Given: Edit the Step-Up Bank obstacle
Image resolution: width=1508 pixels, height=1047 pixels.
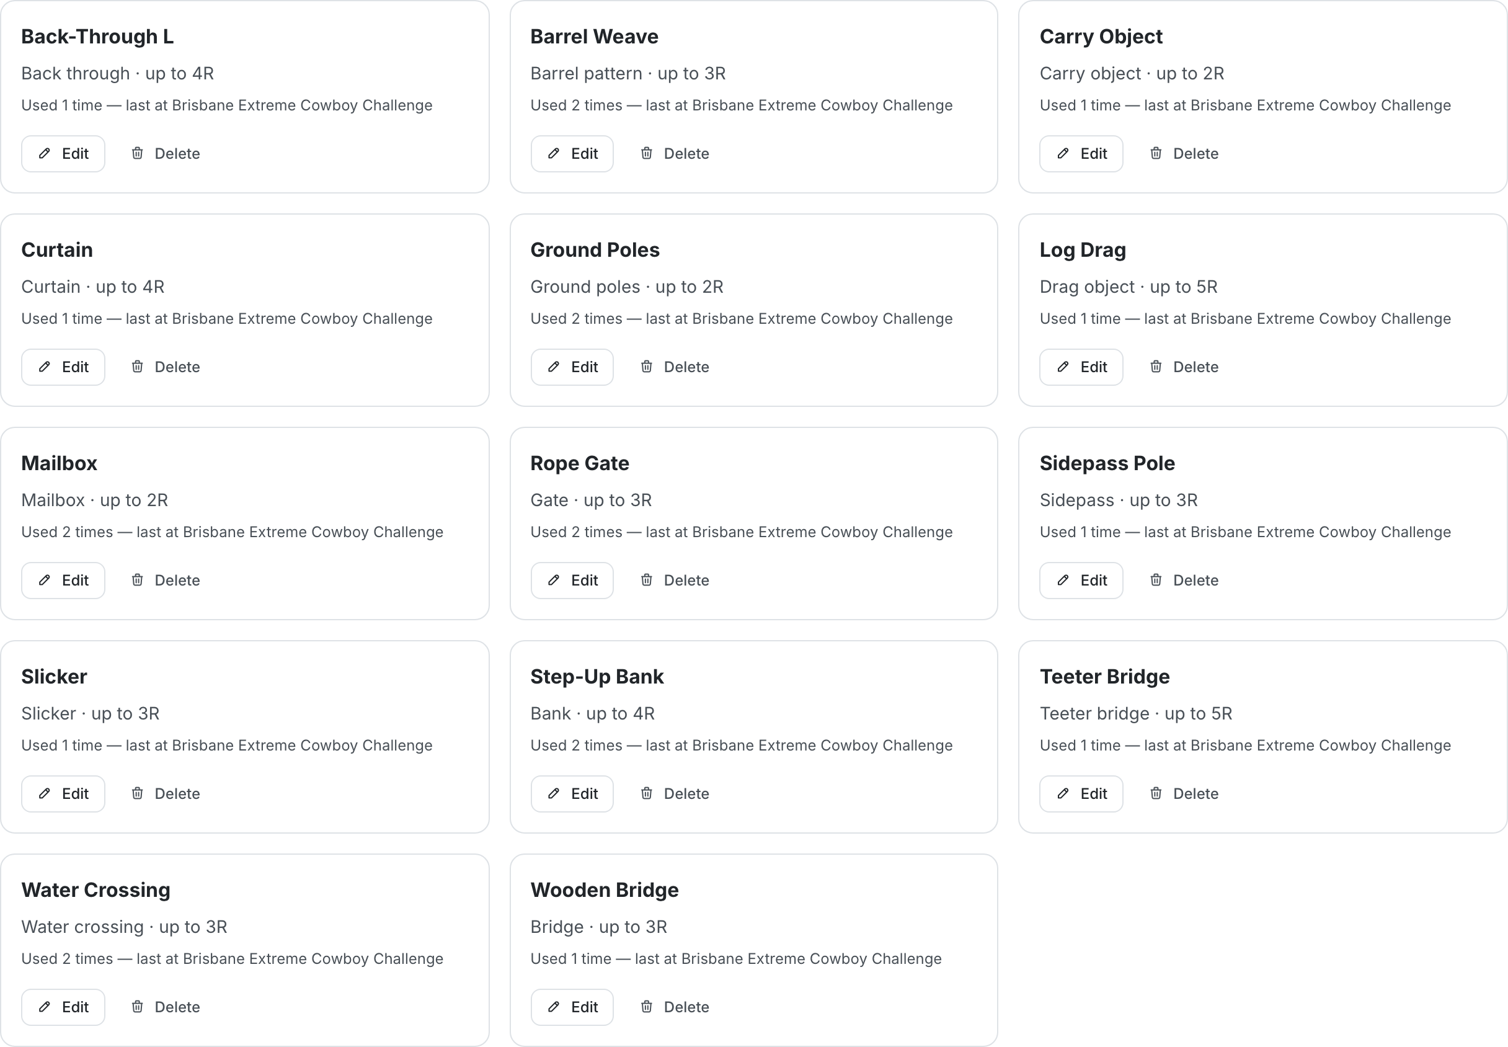Looking at the screenshot, I should click(x=572, y=794).
